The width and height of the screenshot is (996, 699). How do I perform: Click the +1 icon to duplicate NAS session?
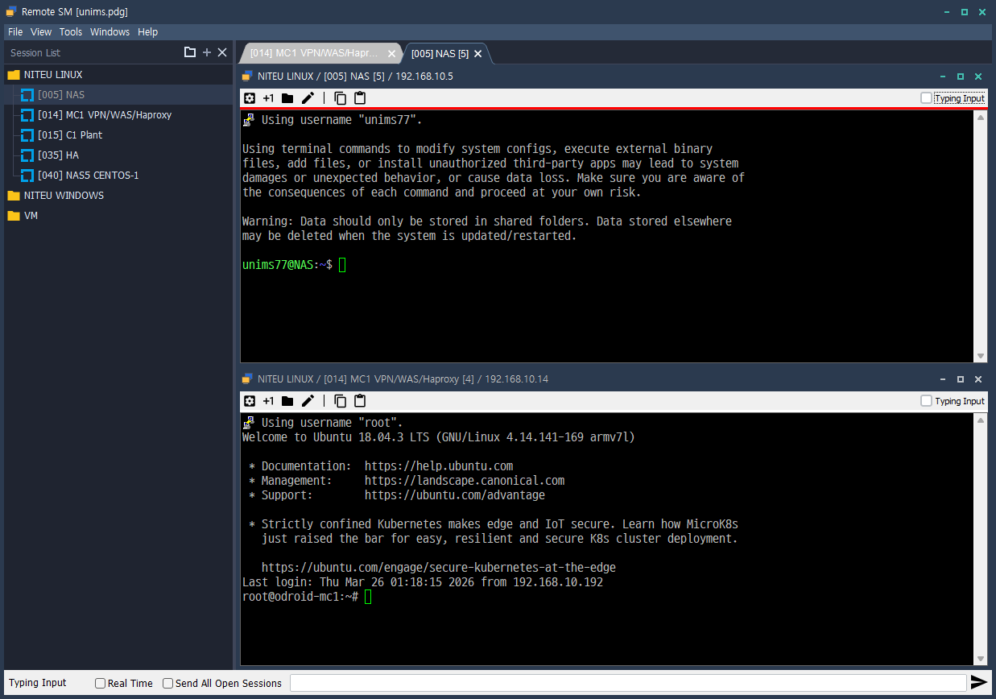(x=269, y=97)
